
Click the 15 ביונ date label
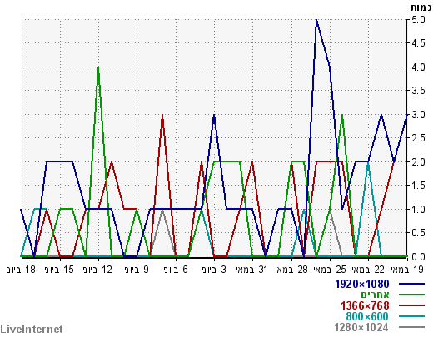[59, 270]
